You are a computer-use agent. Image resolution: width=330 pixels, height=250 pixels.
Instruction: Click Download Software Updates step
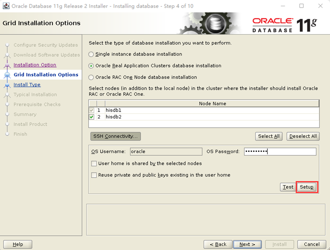(47, 55)
